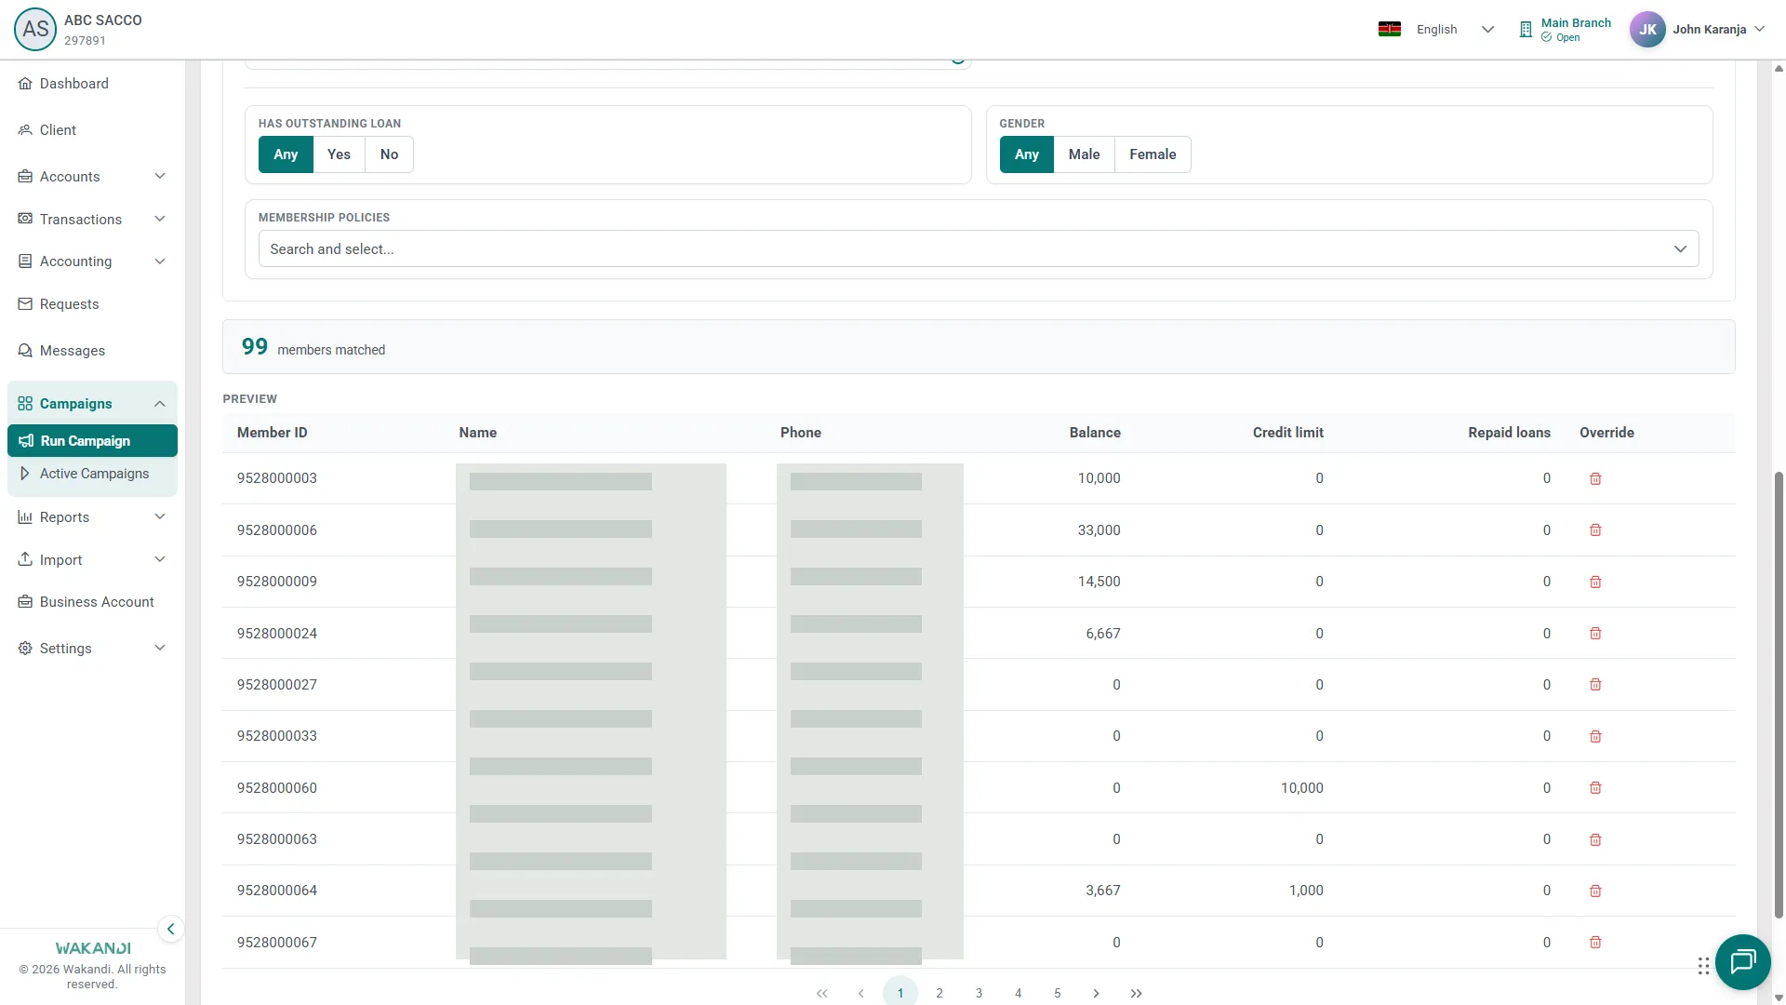
Task: Select Female gender filter
Action: 1153,154
